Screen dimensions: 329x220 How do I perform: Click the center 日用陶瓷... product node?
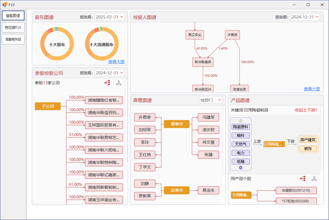coord(274,144)
